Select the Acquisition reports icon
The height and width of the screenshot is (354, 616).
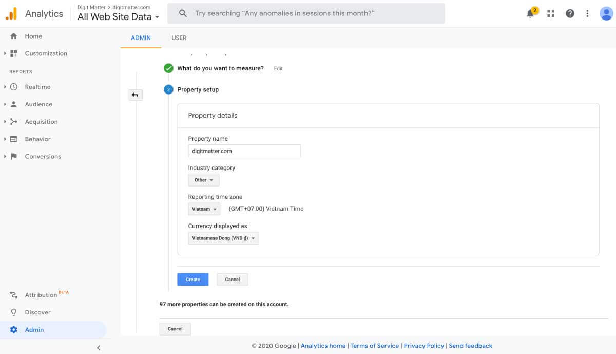(x=14, y=121)
